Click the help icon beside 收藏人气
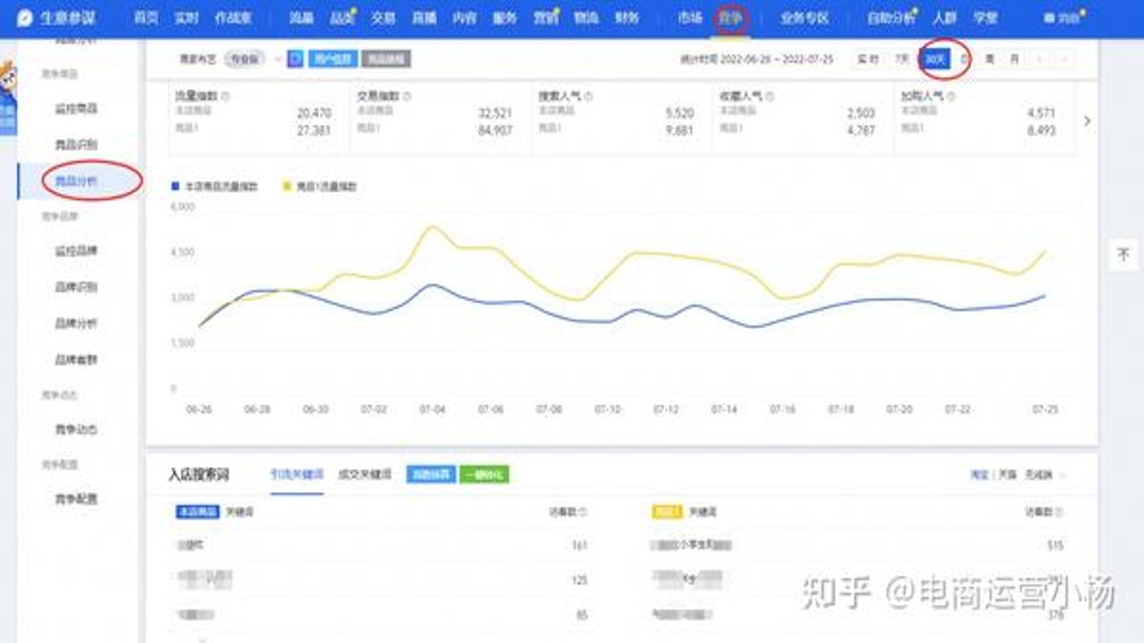Screen dimensions: 1144x643 coord(769,96)
